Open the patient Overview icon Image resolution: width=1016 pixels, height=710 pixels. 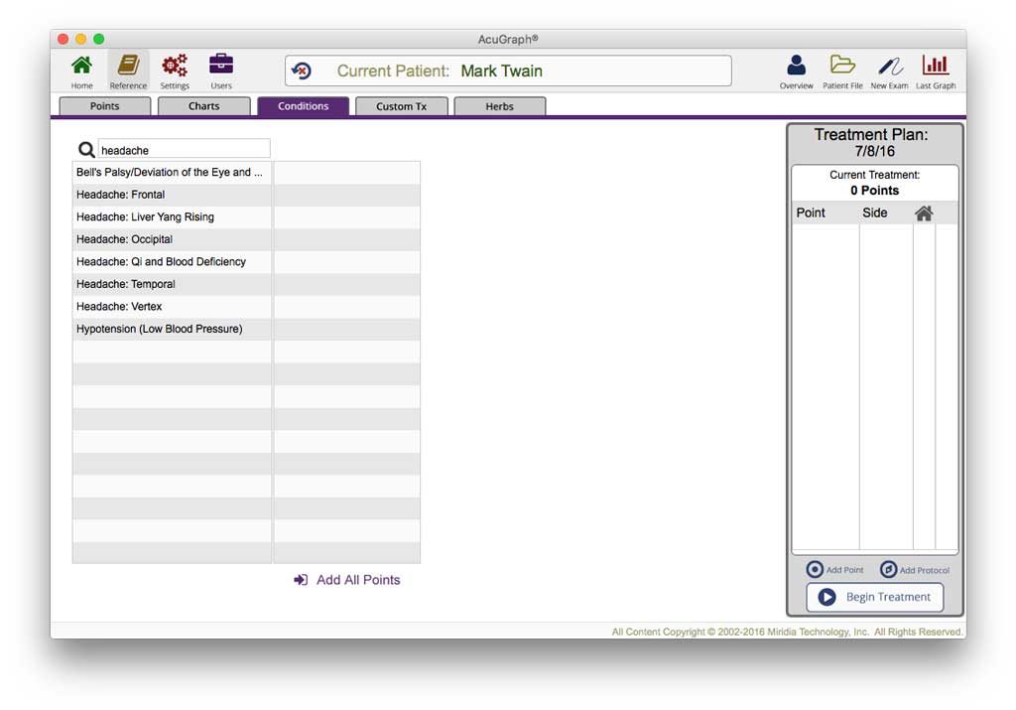[x=796, y=66]
